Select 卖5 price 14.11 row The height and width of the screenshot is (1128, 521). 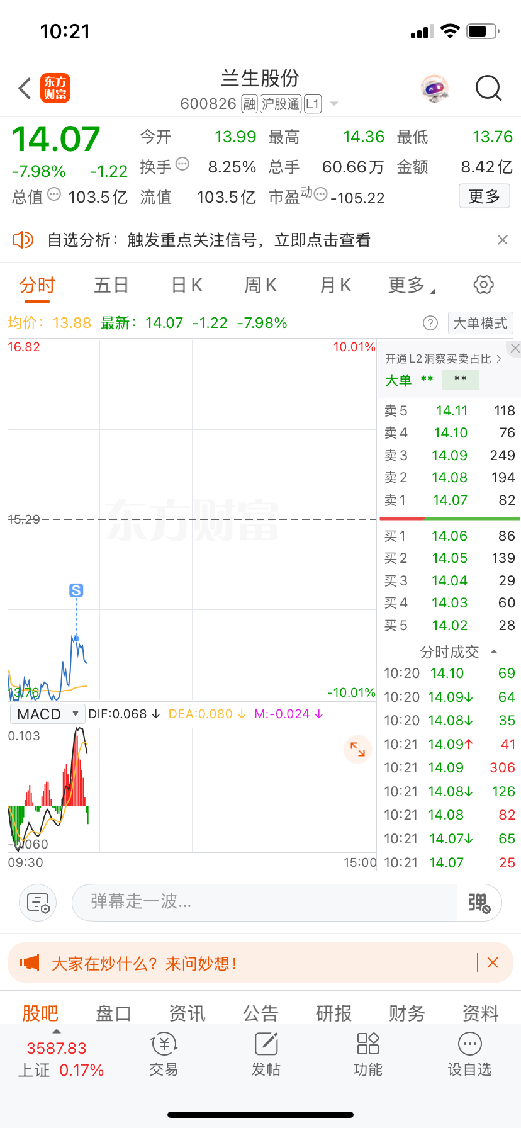(x=449, y=410)
